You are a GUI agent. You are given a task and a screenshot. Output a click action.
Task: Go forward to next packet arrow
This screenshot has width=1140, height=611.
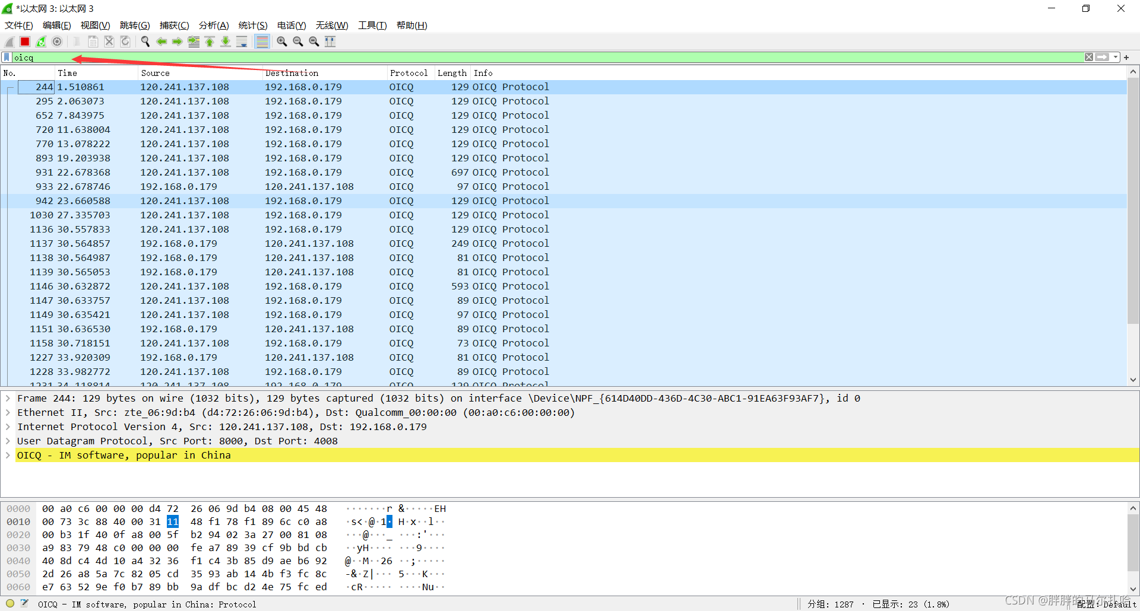pyautogui.click(x=177, y=42)
